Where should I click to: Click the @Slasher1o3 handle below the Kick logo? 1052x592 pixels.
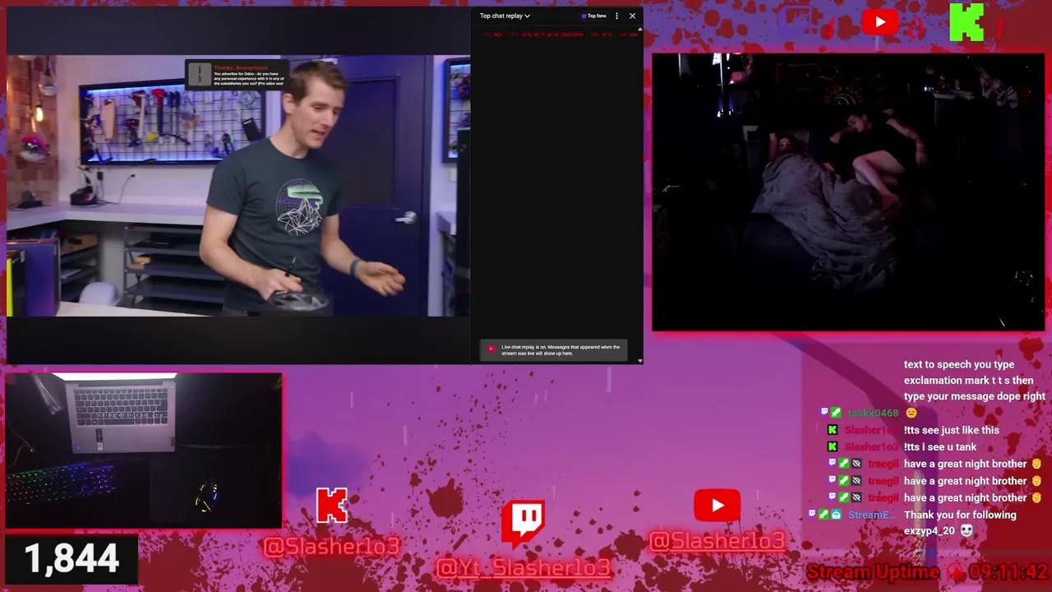(332, 547)
